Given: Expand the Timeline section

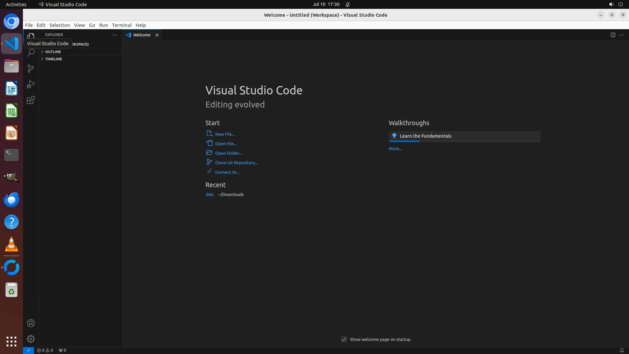Looking at the screenshot, I should (53, 59).
